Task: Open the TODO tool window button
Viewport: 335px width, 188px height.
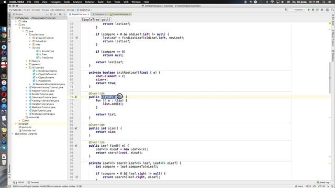Action: tap(19, 182)
